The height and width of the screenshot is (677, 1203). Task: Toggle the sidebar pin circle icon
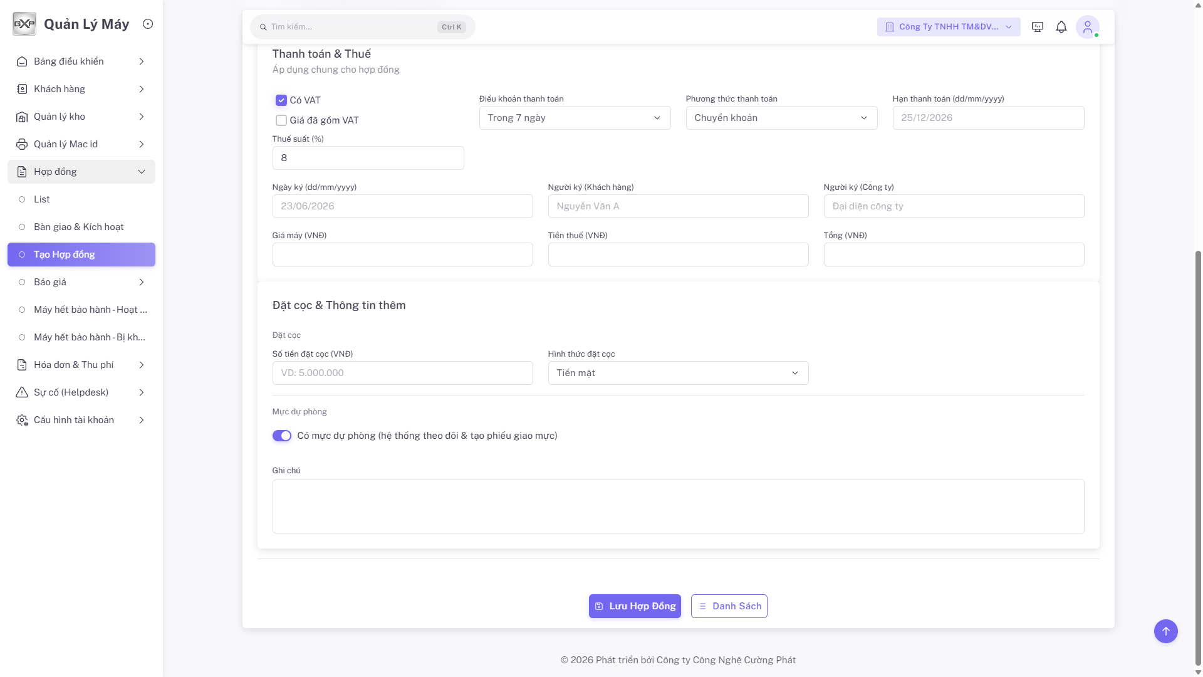click(x=148, y=24)
